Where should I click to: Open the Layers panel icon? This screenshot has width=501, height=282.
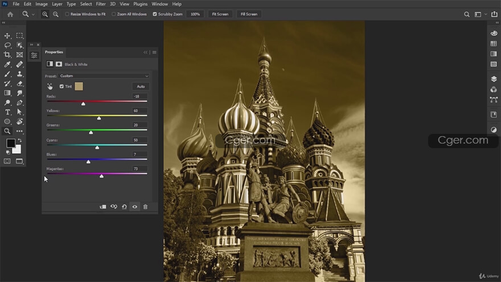tap(494, 79)
